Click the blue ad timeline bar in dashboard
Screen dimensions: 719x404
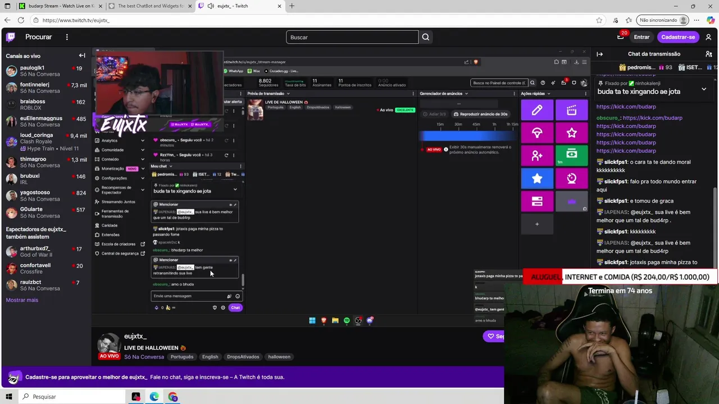coord(468,136)
